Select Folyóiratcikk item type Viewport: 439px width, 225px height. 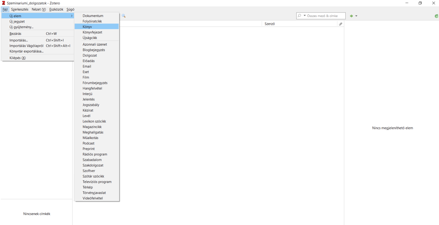point(97,21)
